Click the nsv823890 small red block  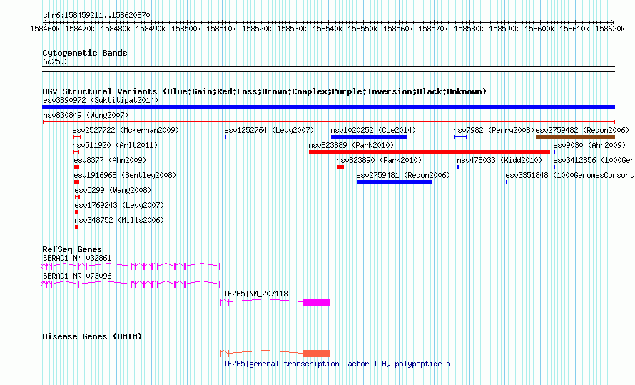click(340, 167)
